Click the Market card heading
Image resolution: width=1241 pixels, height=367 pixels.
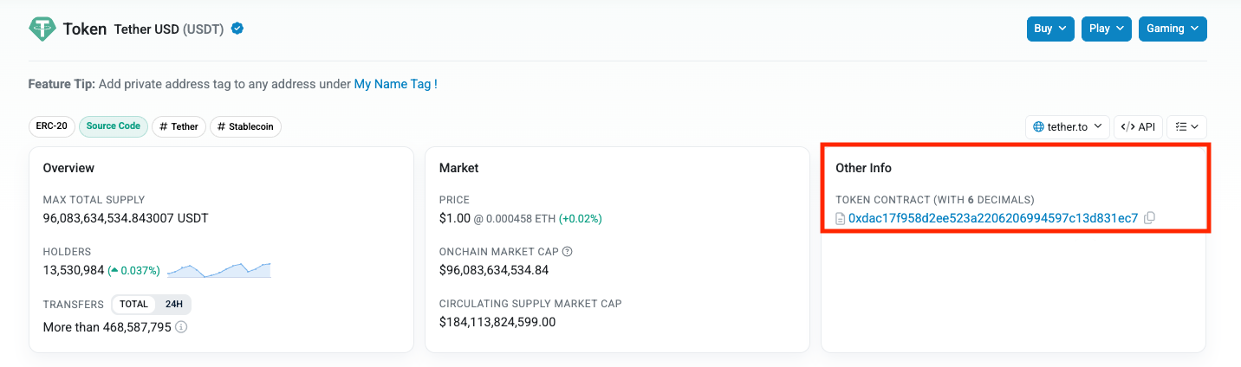point(459,168)
